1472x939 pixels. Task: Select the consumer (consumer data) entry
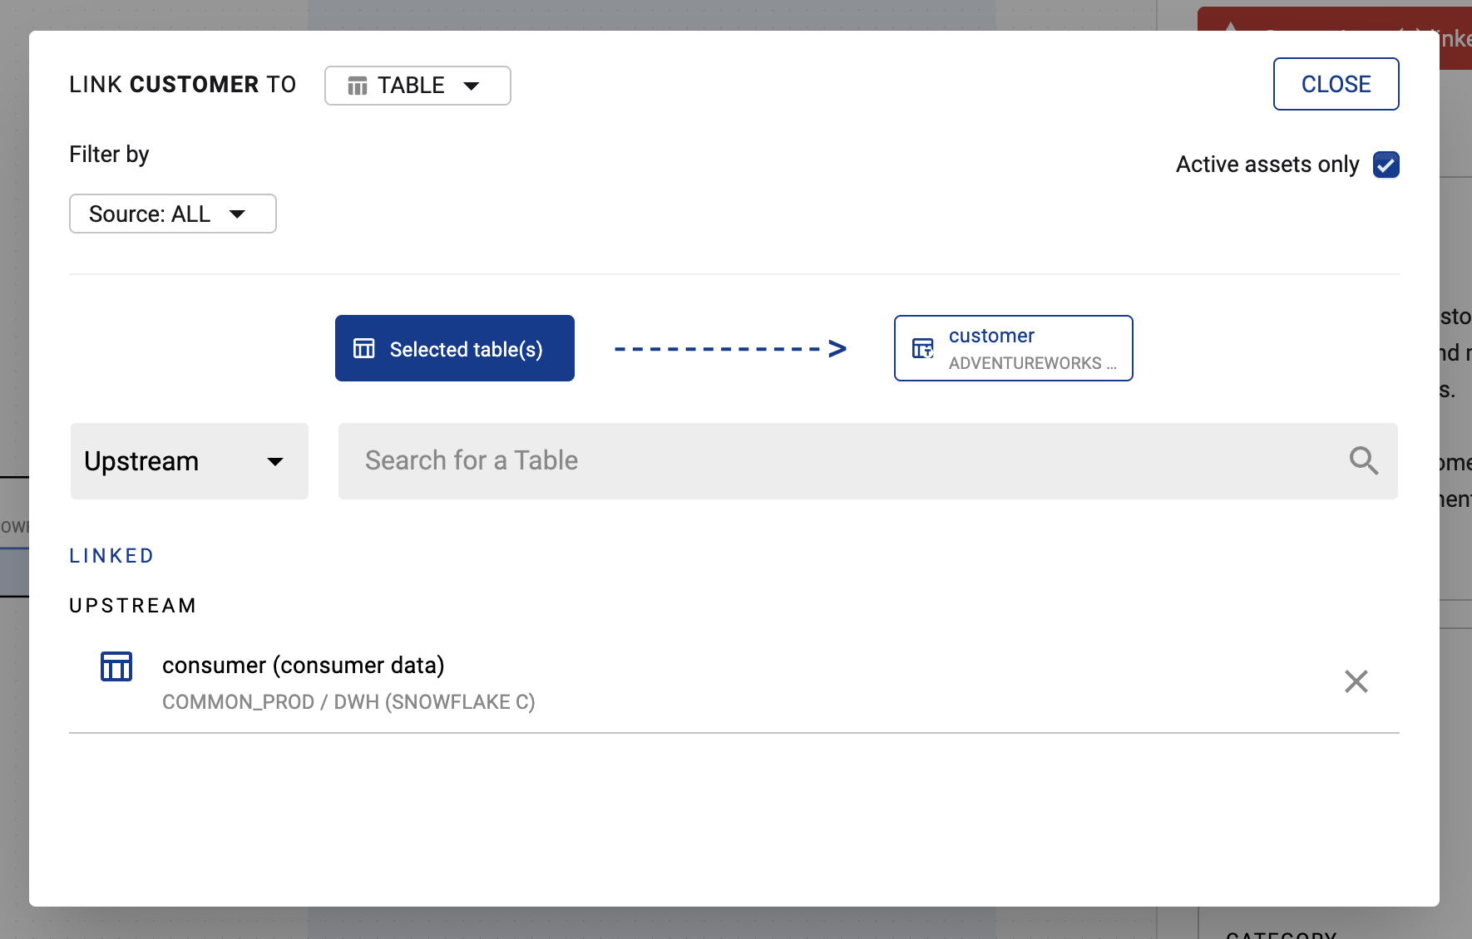[x=303, y=666]
